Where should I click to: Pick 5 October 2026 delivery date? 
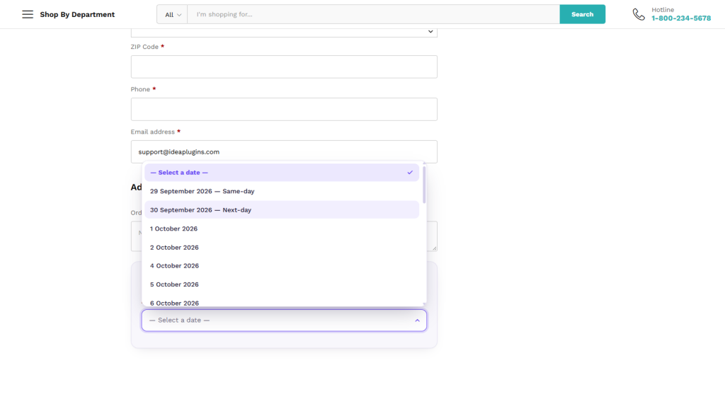click(x=282, y=284)
